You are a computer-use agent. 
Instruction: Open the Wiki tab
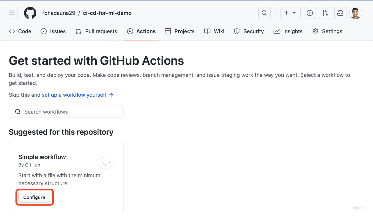click(x=214, y=31)
